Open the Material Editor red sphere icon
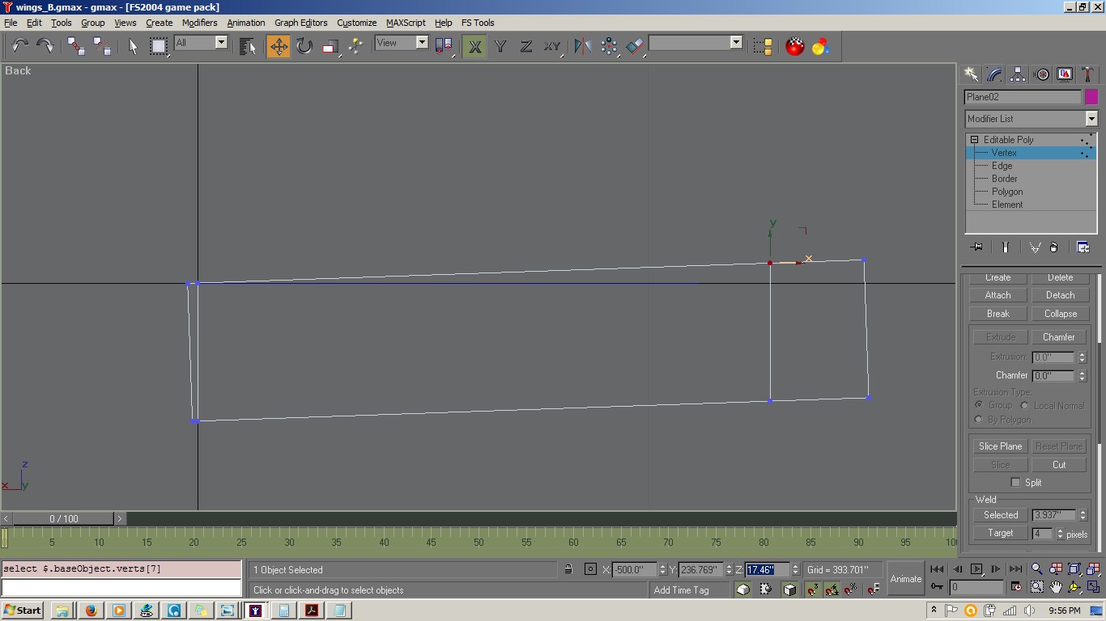 (795, 46)
